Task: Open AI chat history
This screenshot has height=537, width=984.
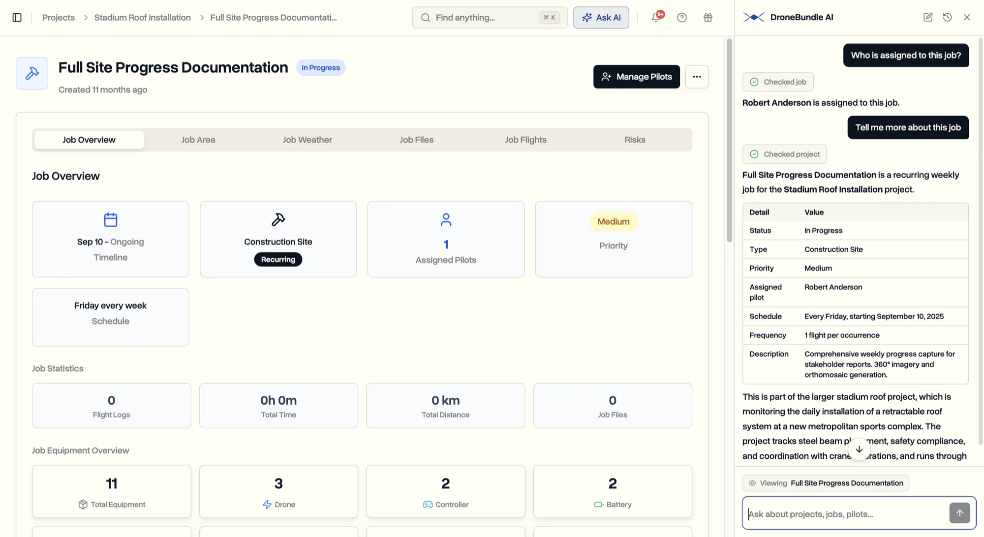Action: point(948,17)
